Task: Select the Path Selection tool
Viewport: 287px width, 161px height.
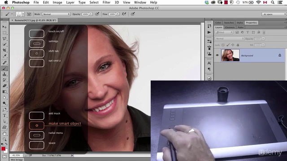Action: click(4, 121)
